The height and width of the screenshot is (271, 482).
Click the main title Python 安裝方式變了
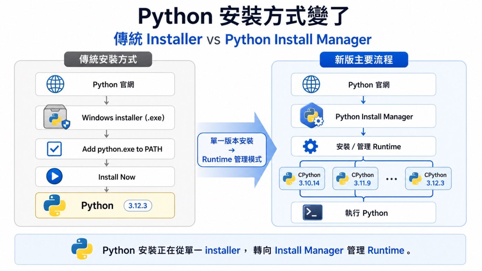click(243, 15)
